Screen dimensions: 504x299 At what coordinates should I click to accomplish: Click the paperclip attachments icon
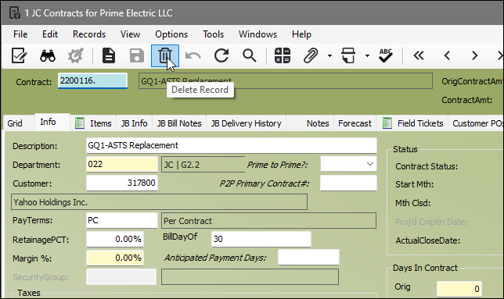(311, 55)
